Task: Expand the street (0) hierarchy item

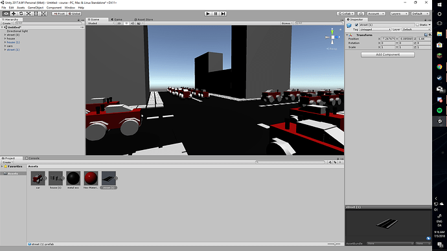Action: click(x=5, y=35)
